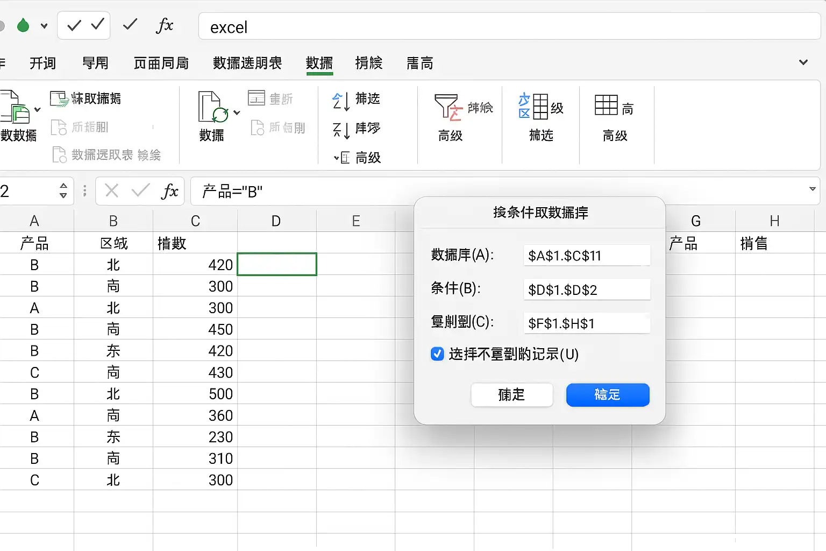Click the white cancel button in dialog
Image resolution: width=826 pixels, height=551 pixels.
[512, 395]
